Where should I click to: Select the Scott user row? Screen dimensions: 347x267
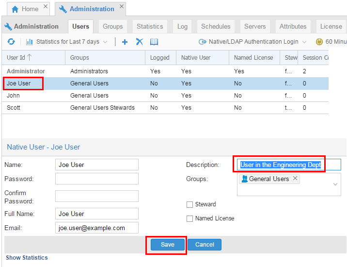[14, 107]
